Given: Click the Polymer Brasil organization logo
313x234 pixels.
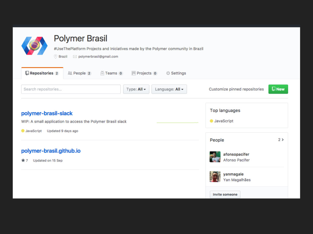Looking at the screenshot, I should [x=35, y=46].
